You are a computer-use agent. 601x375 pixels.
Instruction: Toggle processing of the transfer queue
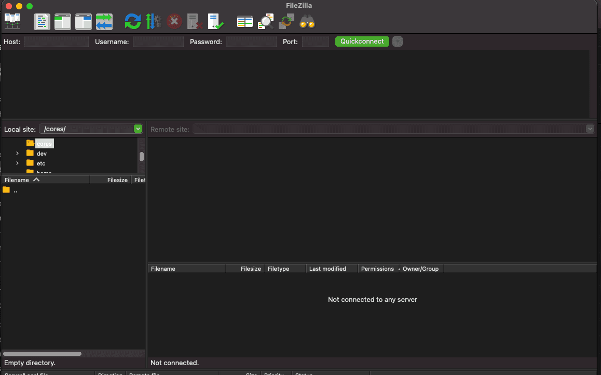154,21
